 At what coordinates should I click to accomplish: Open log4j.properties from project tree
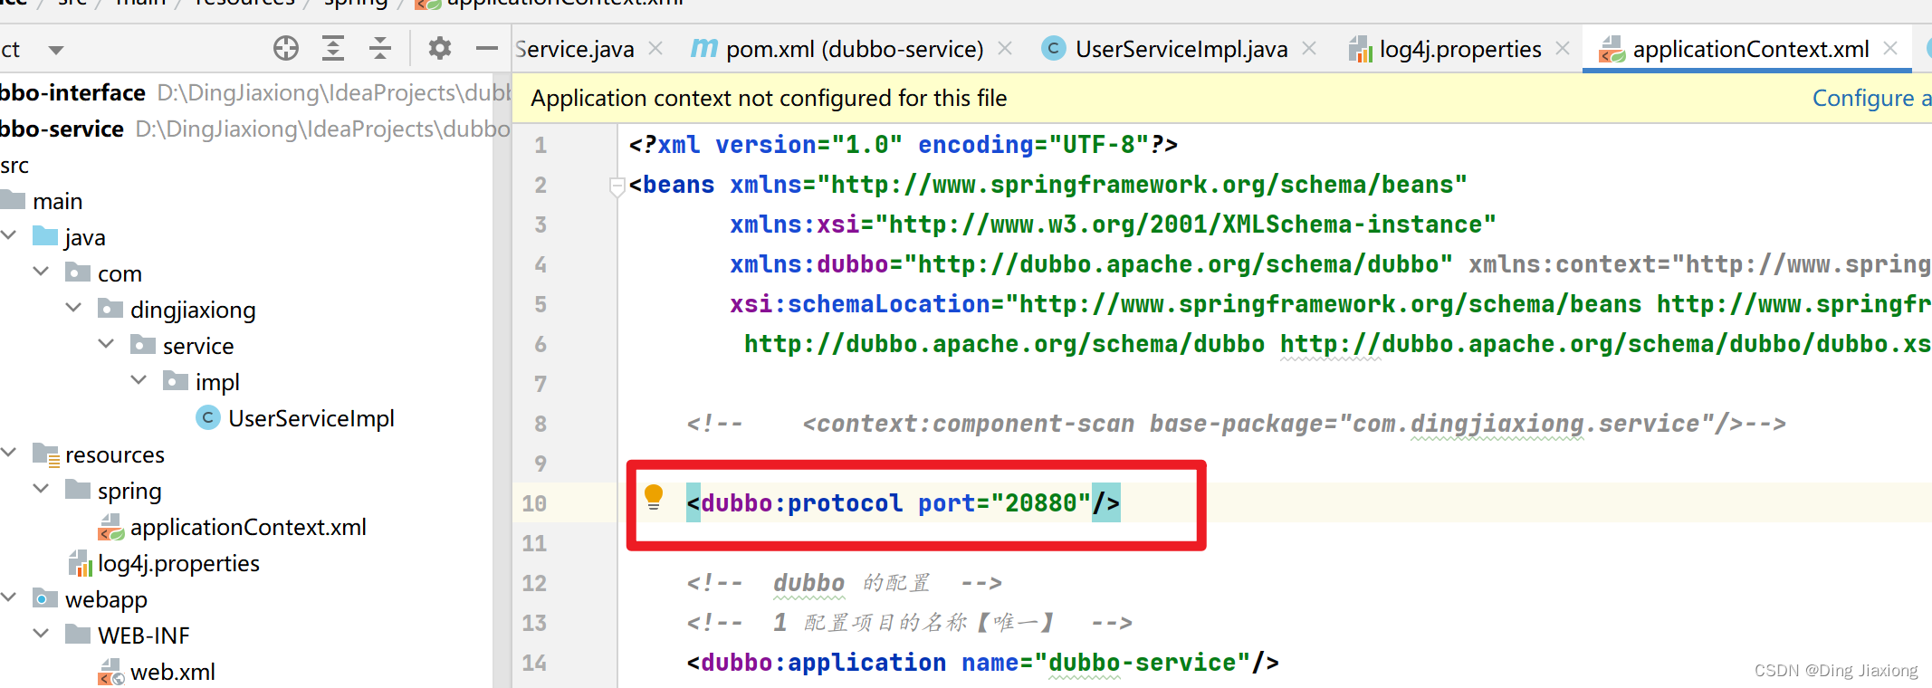pyautogui.click(x=178, y=563)
